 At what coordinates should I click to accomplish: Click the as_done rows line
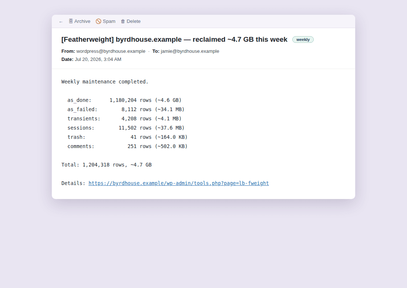pos(124,100)
